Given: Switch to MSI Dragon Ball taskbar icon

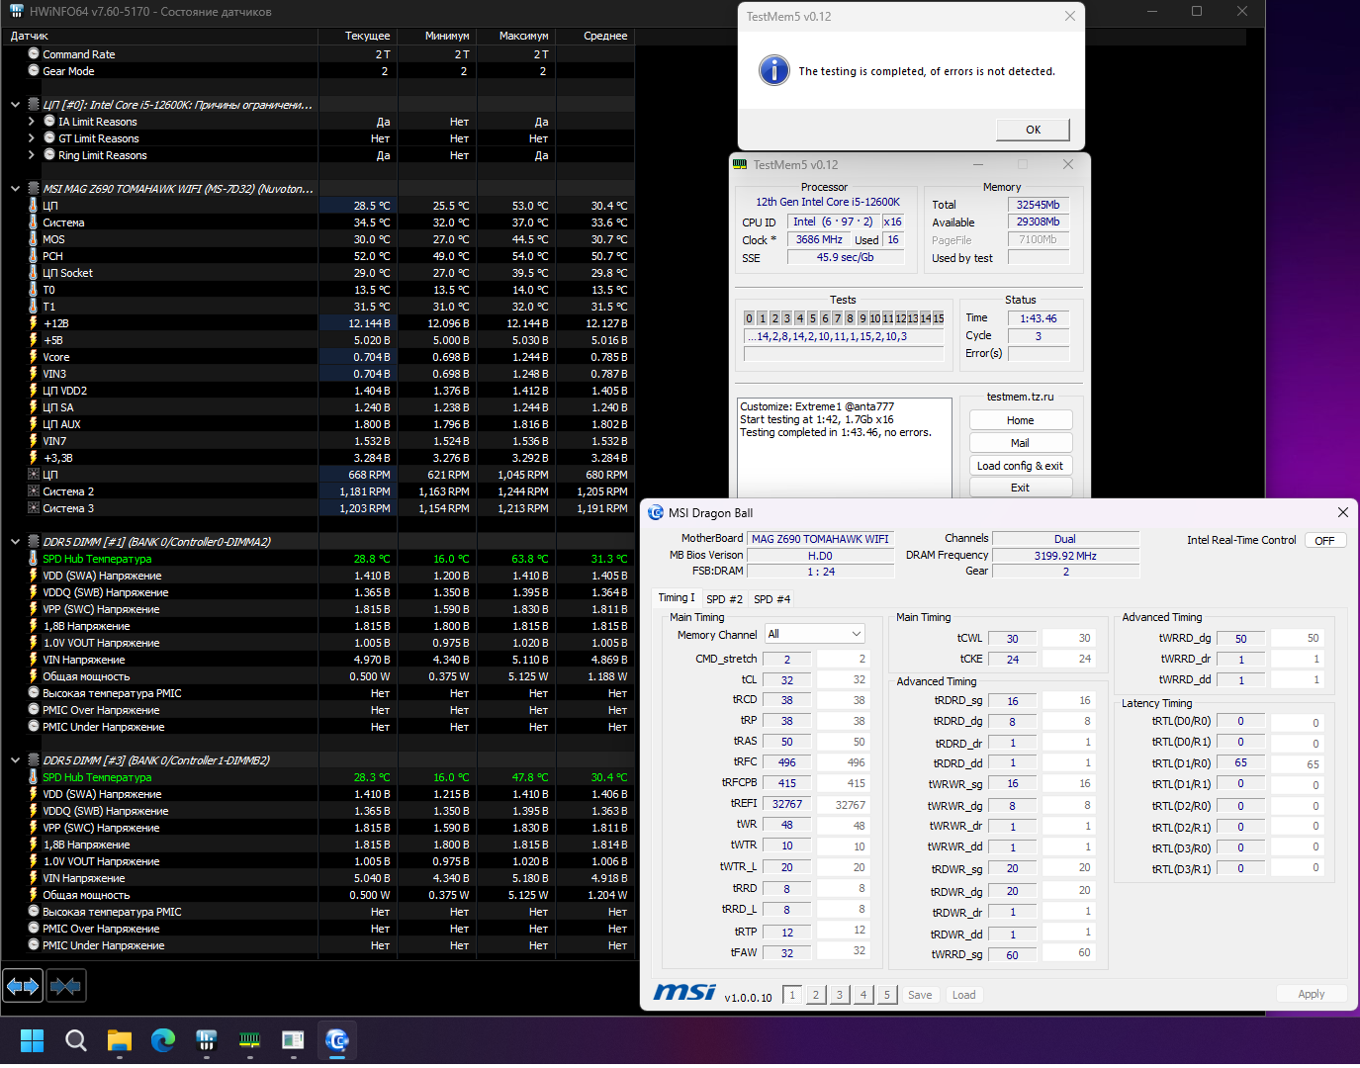Looking at the screenshot, I should [x=337, y=1040].
